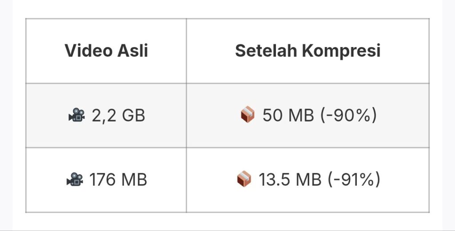
Task: Click the word "Video" in the header
Action: 88,51
